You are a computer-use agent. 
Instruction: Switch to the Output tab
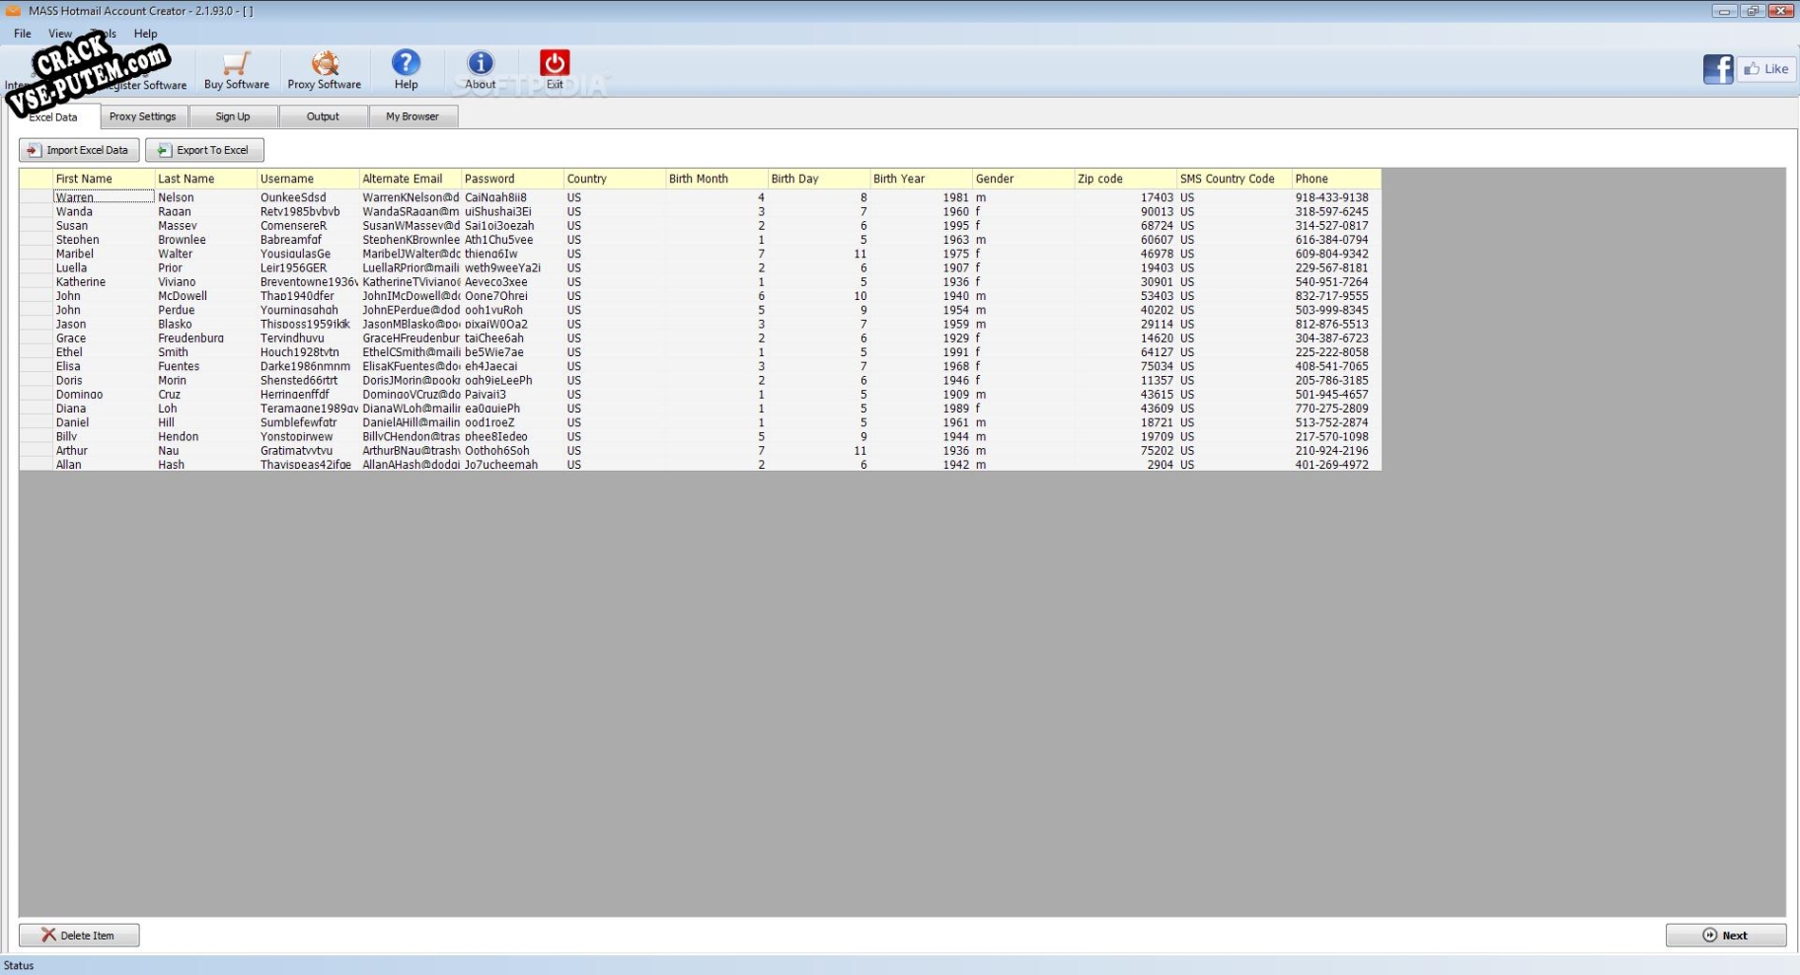[323, 116]
